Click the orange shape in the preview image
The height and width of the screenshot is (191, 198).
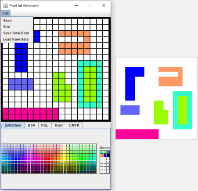point(170,81)
